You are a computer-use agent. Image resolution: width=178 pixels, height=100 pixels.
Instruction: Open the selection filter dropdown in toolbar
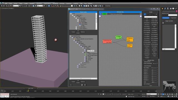16,6
